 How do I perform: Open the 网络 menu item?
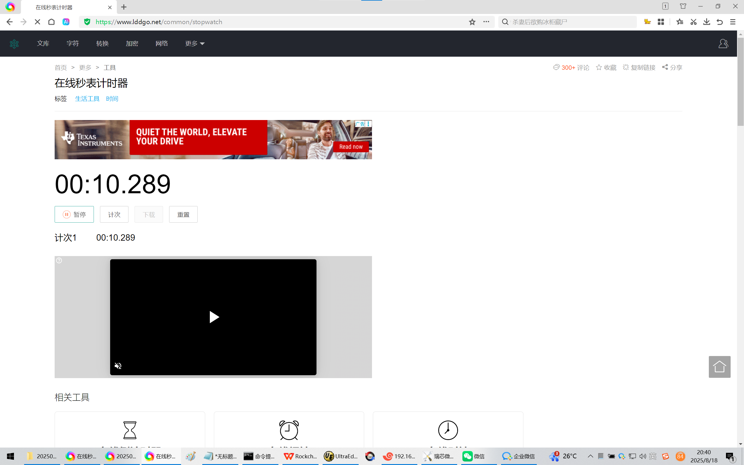pos(162,43)
